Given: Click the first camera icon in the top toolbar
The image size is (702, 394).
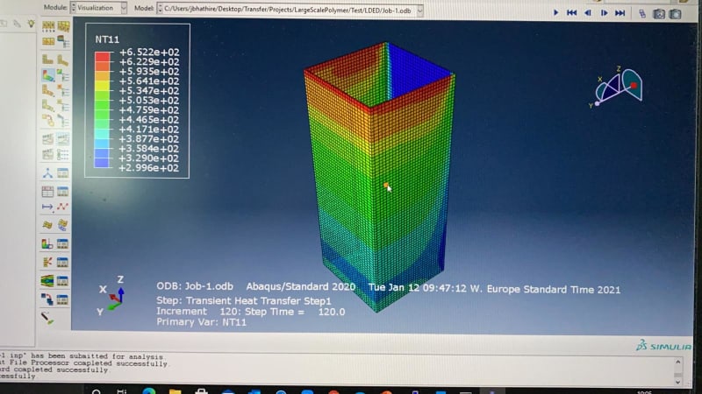Looking at the screenshot, I should tap(659, 13).
